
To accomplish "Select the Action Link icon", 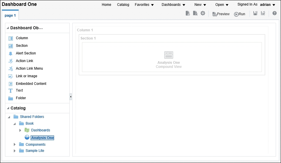I will click(x=11, y=61).
